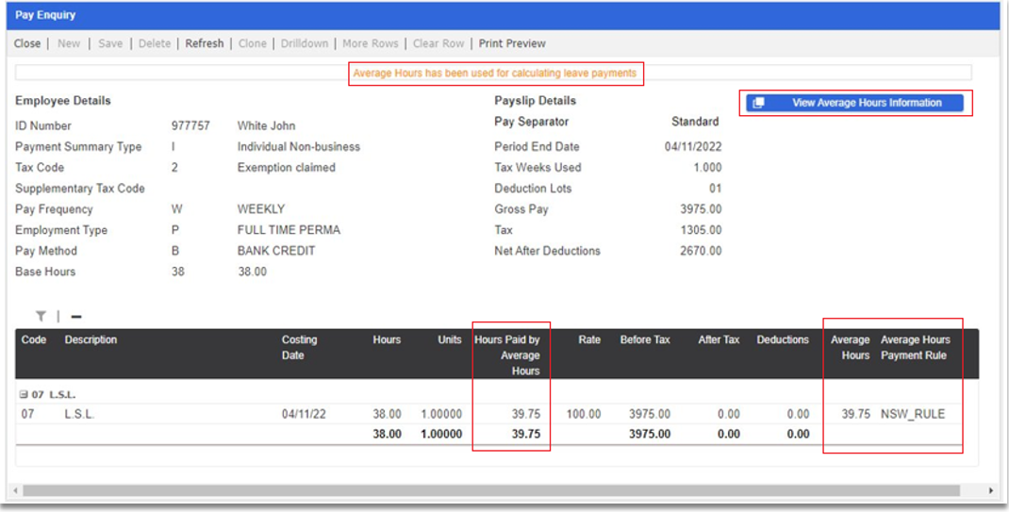Click the Rate column header

589,339
